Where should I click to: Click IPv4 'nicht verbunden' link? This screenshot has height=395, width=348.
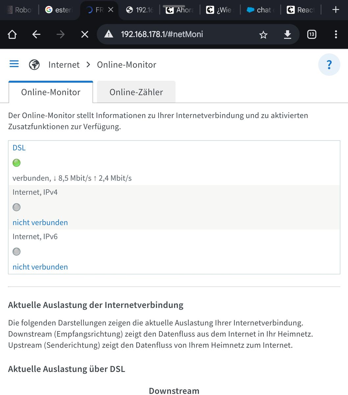pos(40,223)
